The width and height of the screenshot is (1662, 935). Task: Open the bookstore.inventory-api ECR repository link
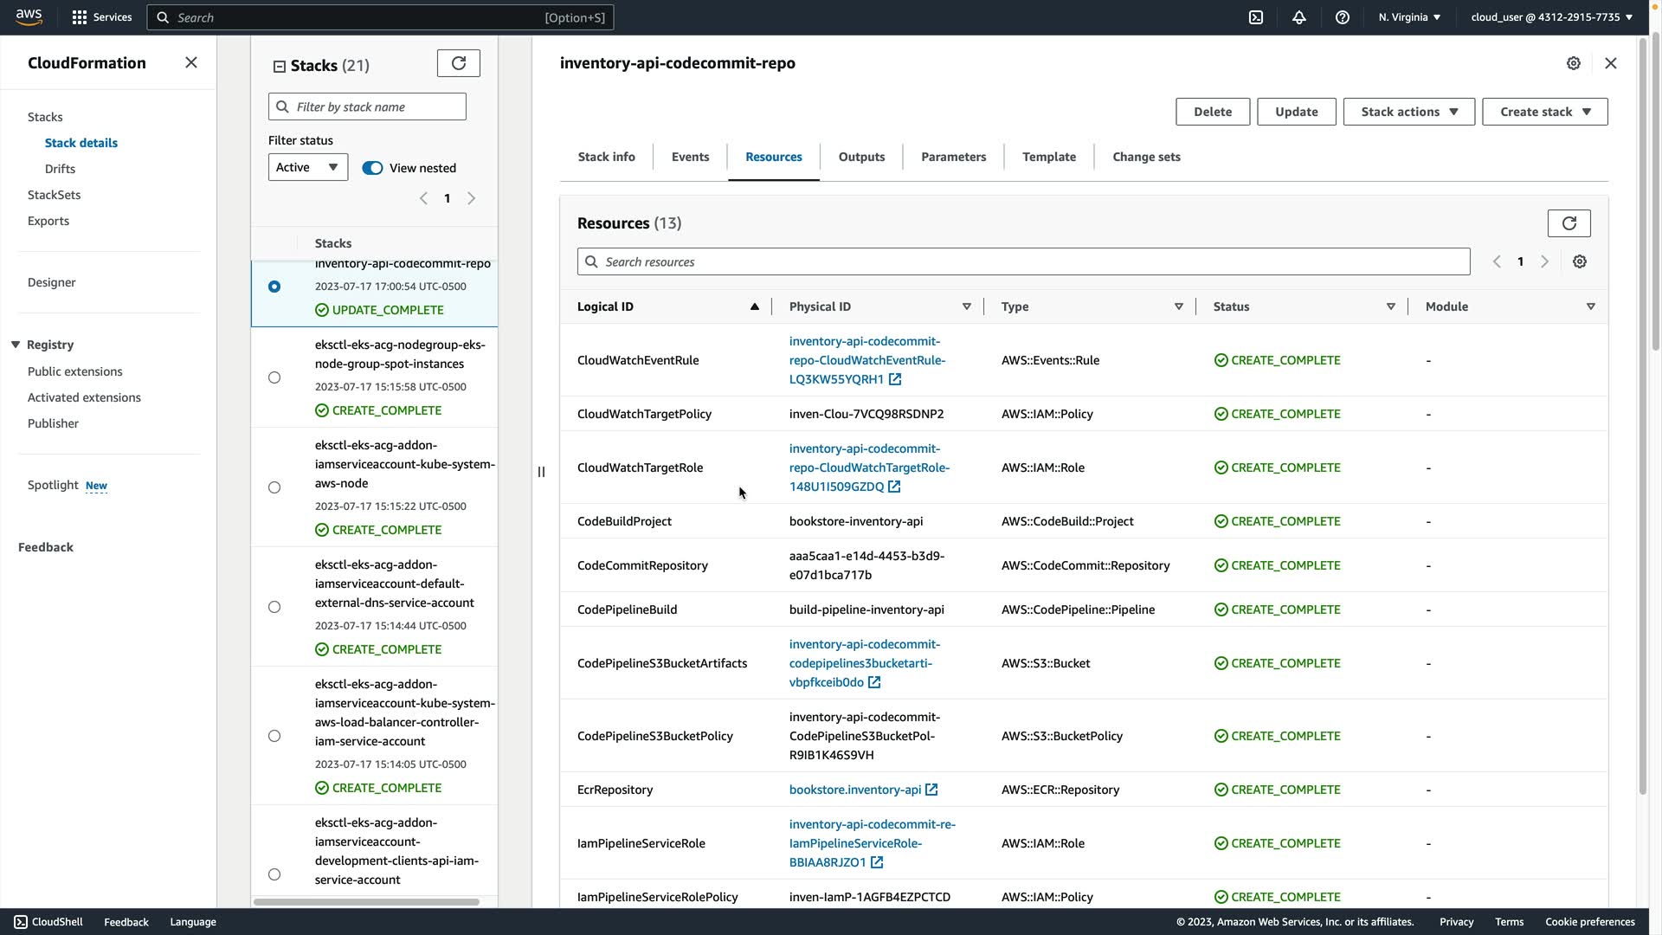[x=855, y=790]
